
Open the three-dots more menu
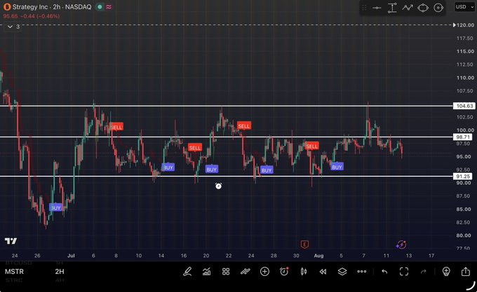(x=362, y=272)
